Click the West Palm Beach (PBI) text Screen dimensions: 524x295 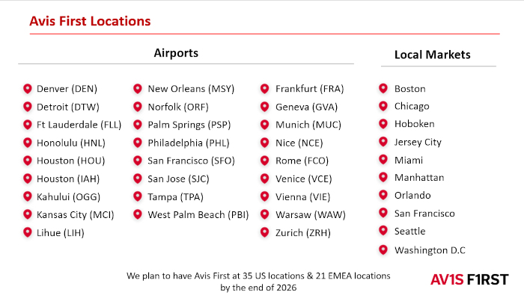pyautogui.click(x=198, y=214)
